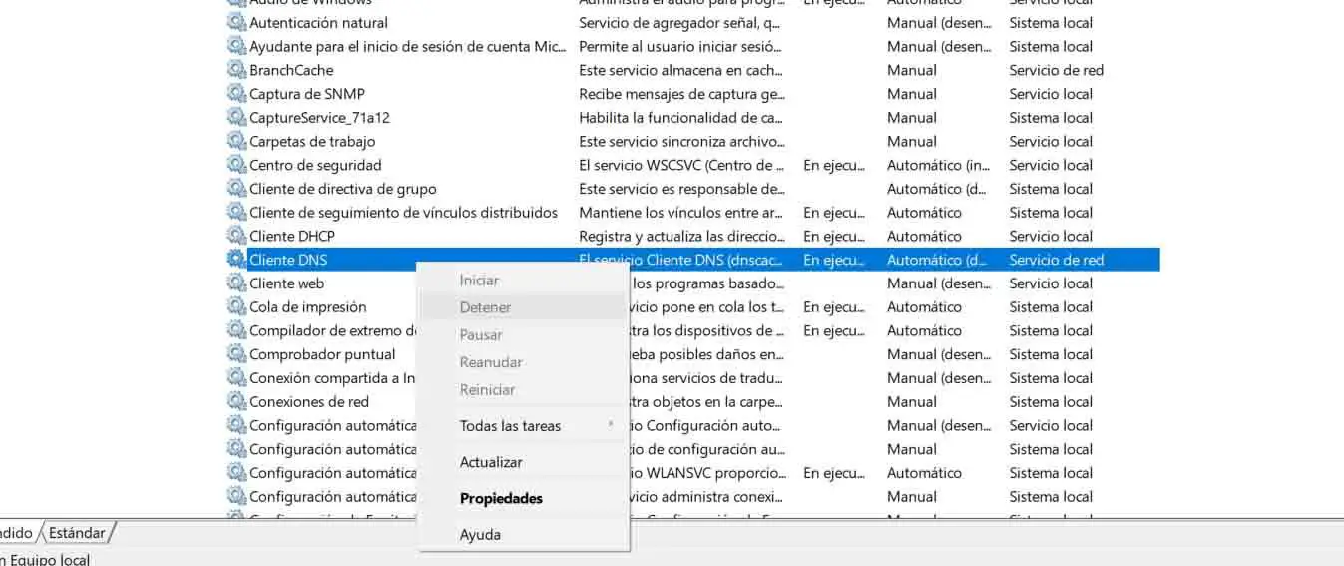Expand the Todas las tareas submenu
Image resolution: width=1344 pixels, height=566 pixels.
[x=523, y=426]
